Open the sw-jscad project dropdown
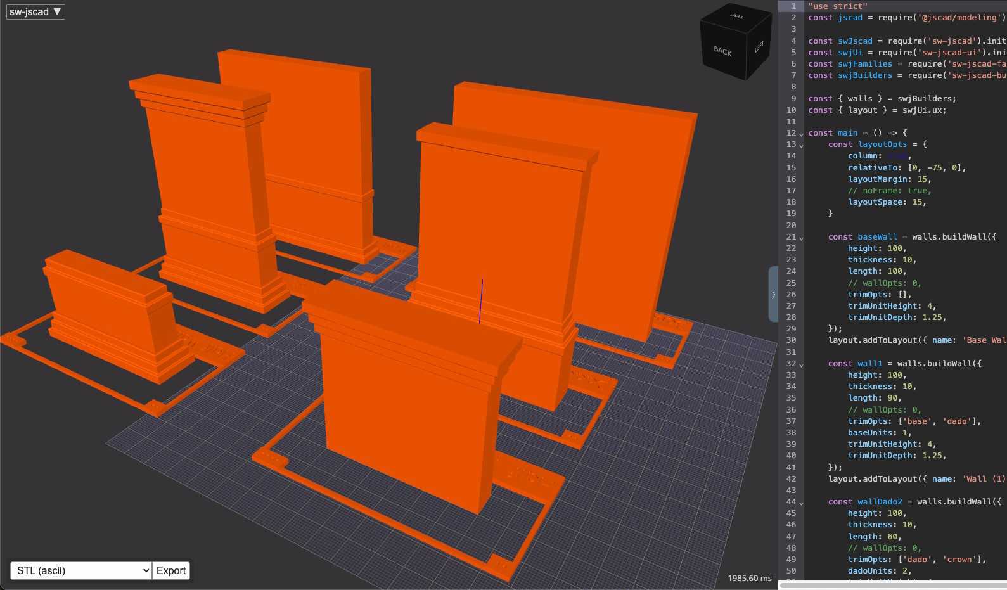The image size is (1007, 590). pyautogui.click(x=35, y=11)
